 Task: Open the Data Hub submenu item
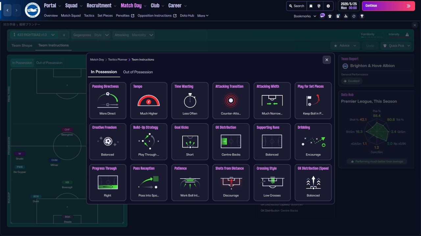[x=187, y=16]
